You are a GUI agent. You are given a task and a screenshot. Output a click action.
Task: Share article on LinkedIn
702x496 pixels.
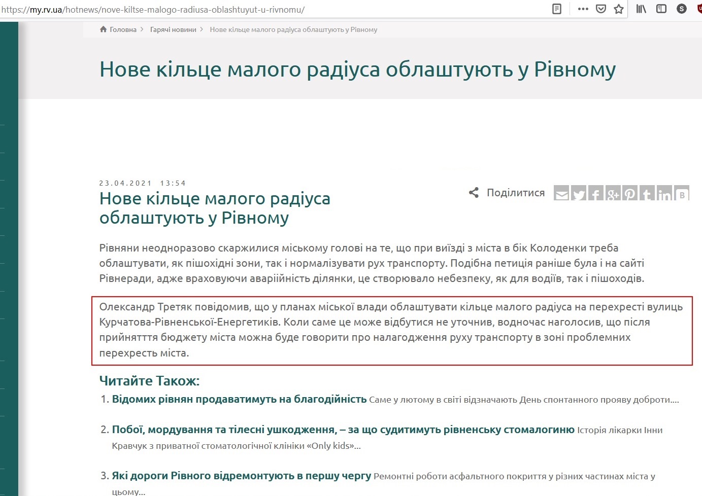click(664, 194)
